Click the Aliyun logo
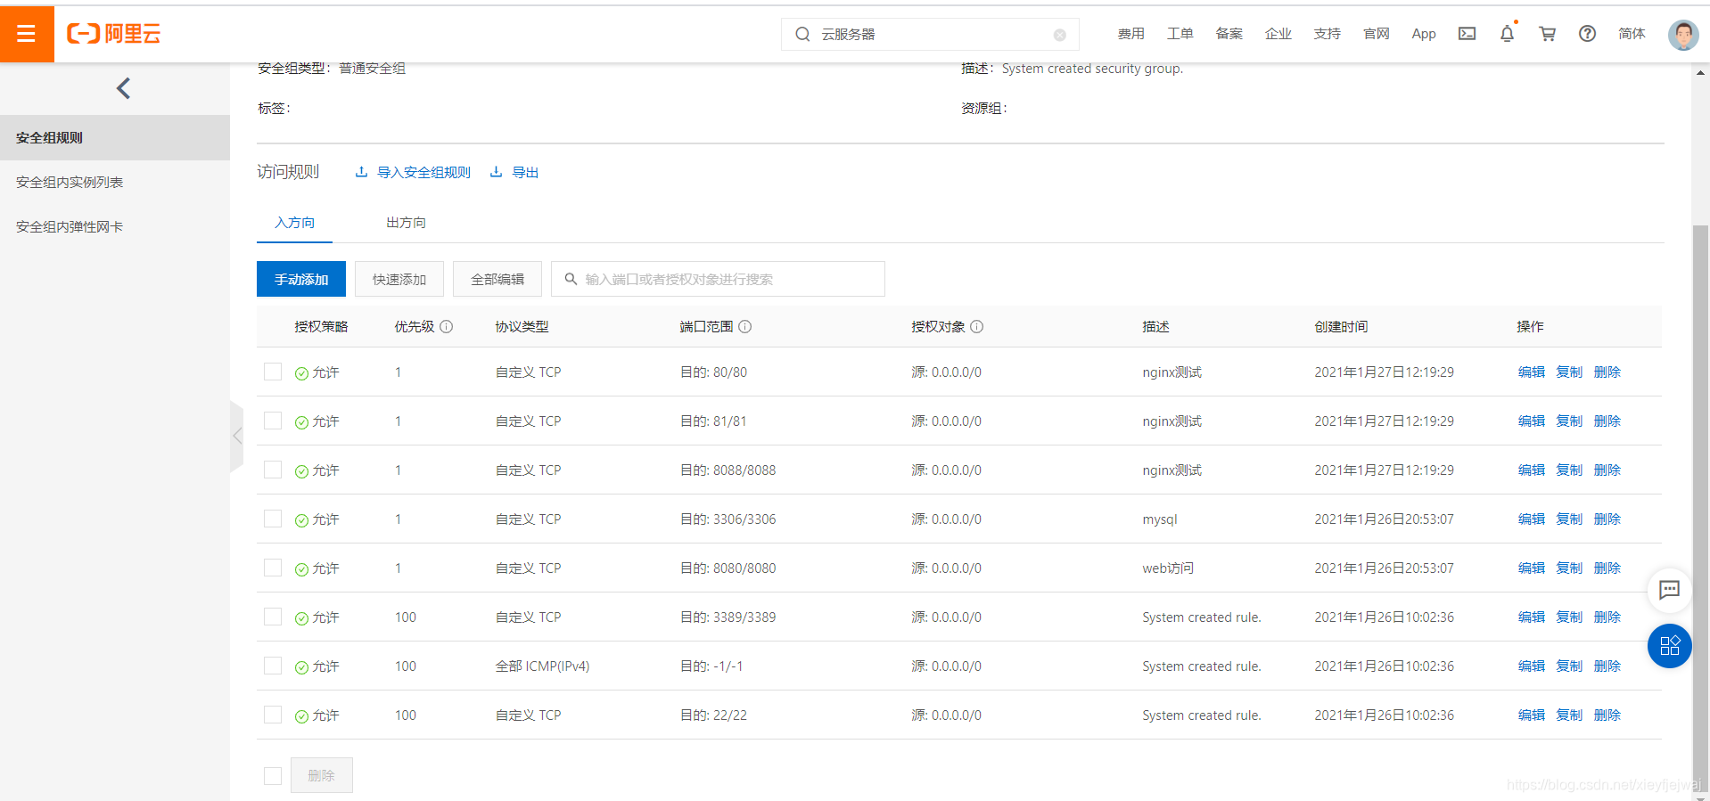The image size is (1710, 801). pyautogui.click(x=114, y=34)
